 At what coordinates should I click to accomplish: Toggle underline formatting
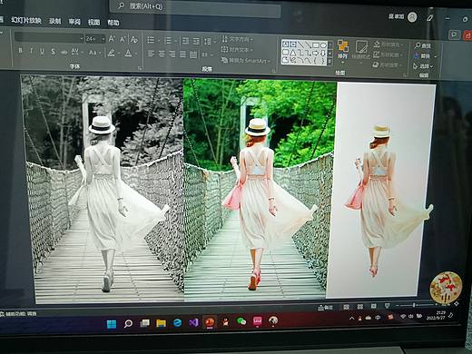click(x=42, y=51)
